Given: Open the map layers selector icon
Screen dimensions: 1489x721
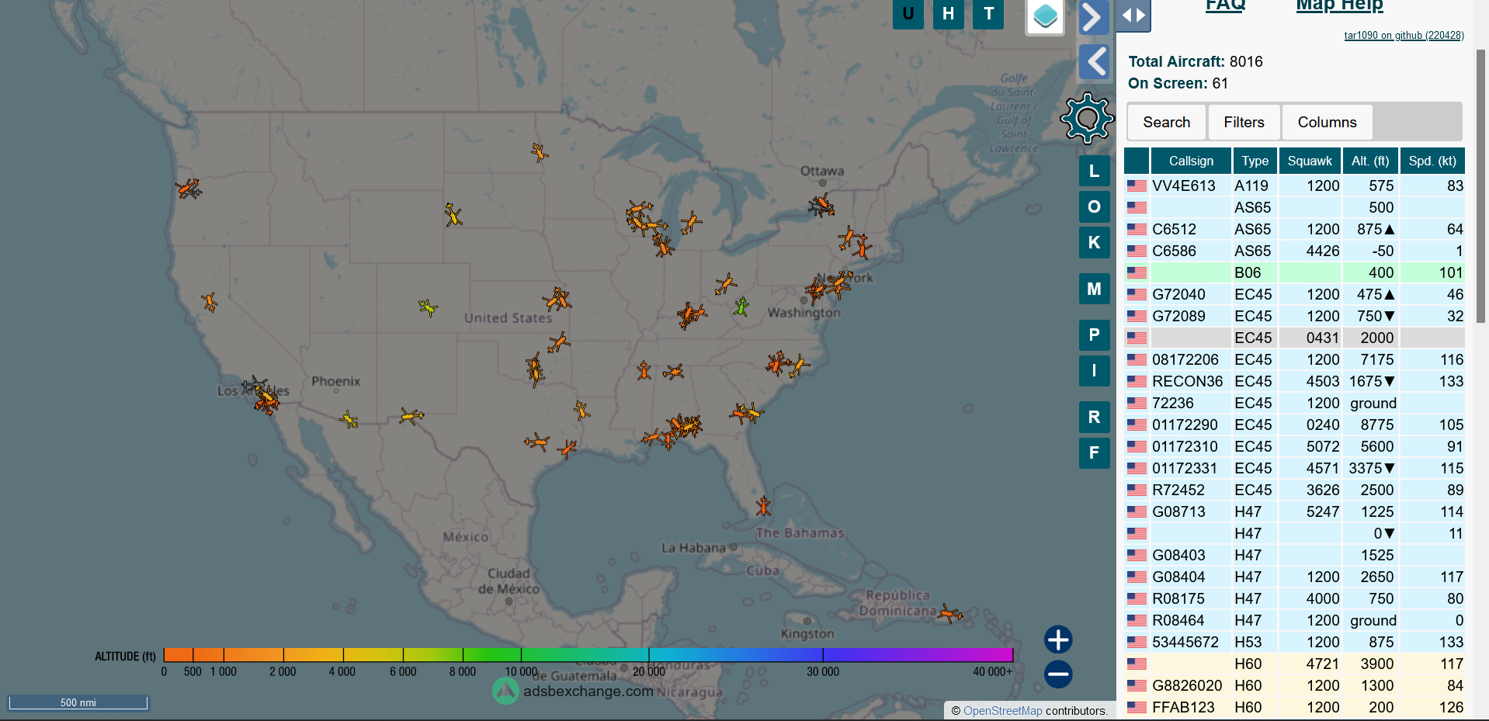Looking at the screenshot, I should pos(1045,16).
